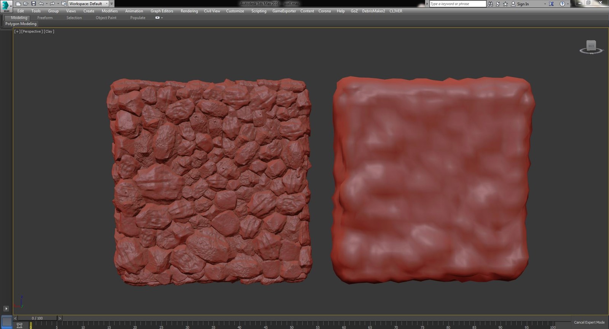Switch to the Populate ribbon tab
609x329 pixels.
138,18
